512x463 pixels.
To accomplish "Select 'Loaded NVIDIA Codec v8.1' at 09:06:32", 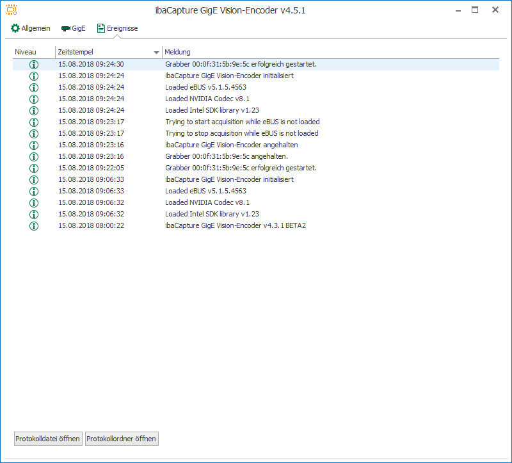I will [207, 202].
